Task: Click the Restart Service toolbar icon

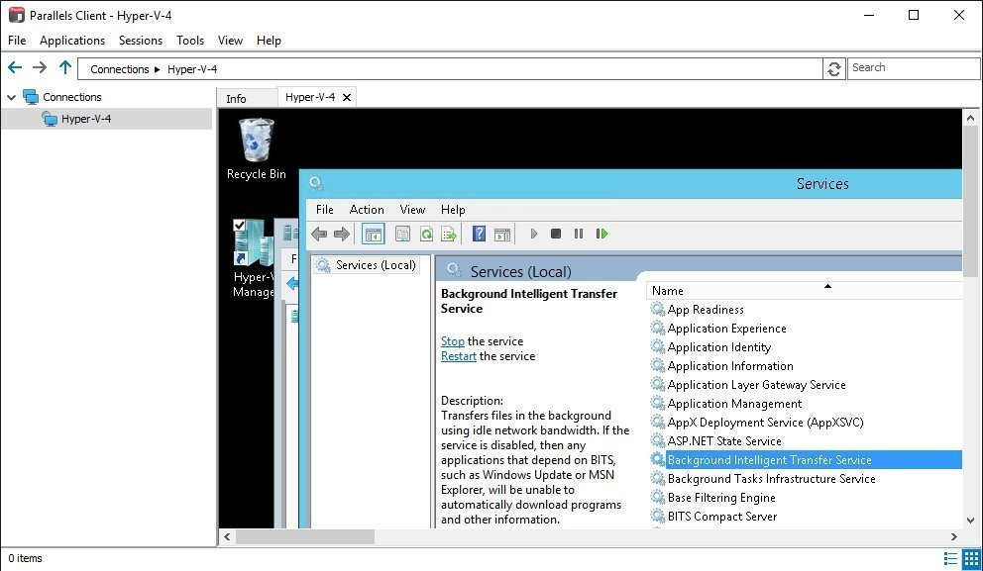Action: 601,235
